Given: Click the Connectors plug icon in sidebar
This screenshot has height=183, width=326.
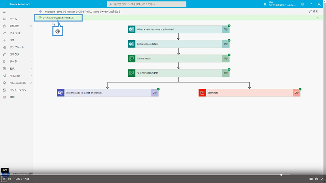Looking at the screenshot, I should pos(4,54).
